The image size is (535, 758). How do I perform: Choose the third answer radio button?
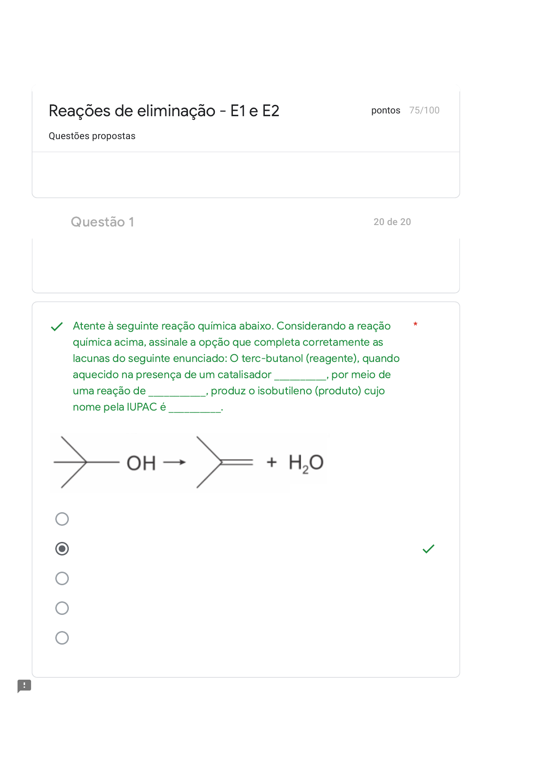[62, 578]
